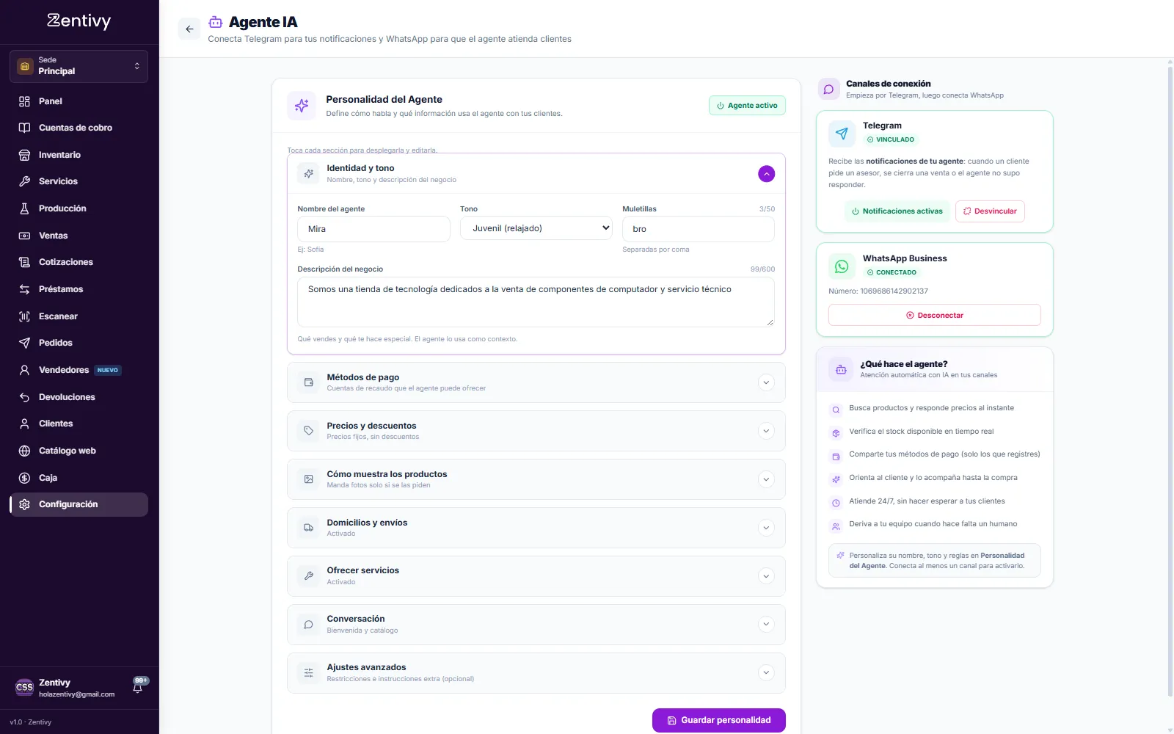Click the Métodos de pago wallet icon

click(309, 382)
